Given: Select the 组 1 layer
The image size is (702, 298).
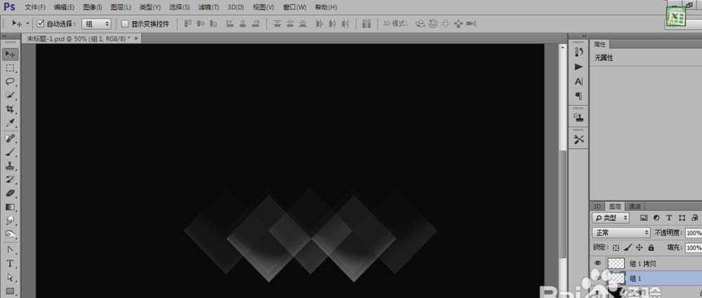Looking at the screenshot, I should (653, 278).
